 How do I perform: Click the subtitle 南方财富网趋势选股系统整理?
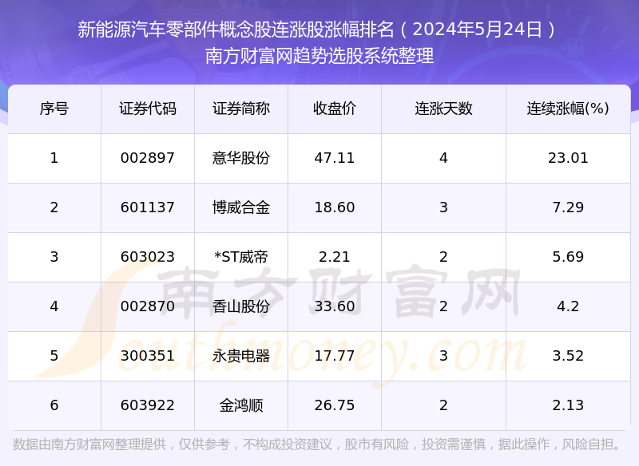point(319,56)
